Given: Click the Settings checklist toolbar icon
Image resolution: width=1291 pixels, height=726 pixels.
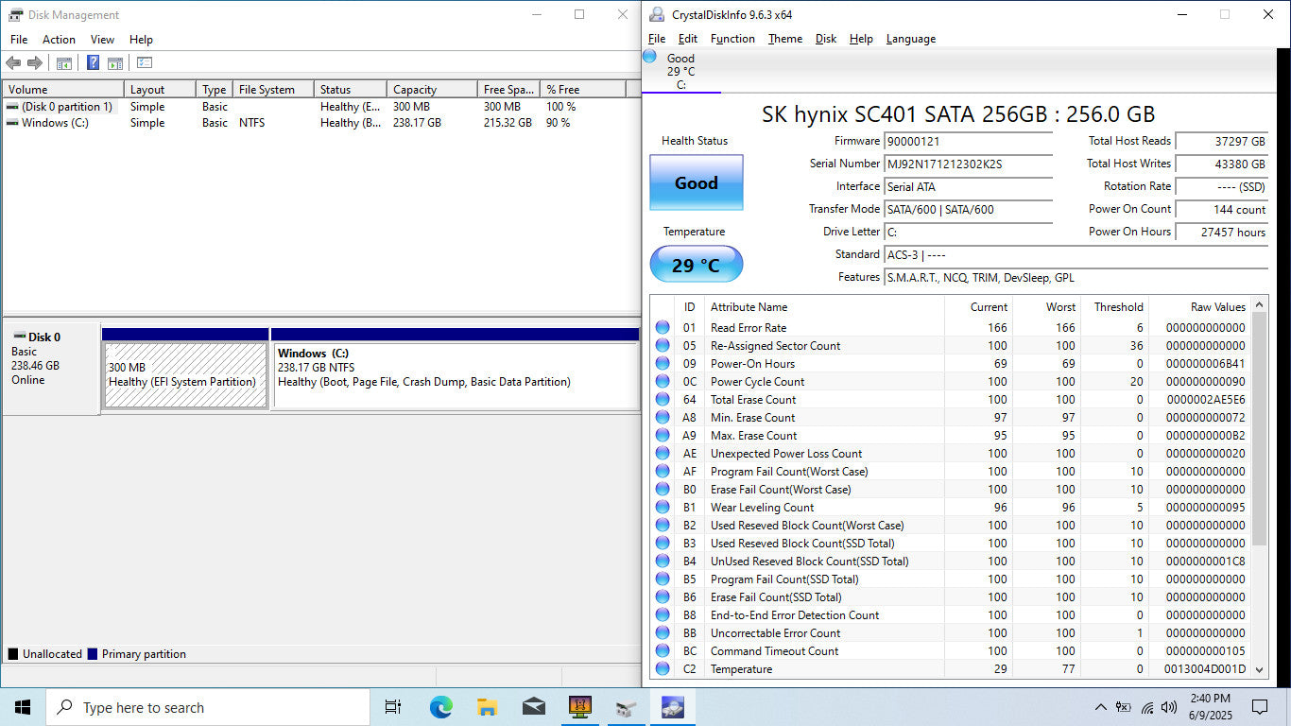Looking at the screenshot, I should pos(145,63).
